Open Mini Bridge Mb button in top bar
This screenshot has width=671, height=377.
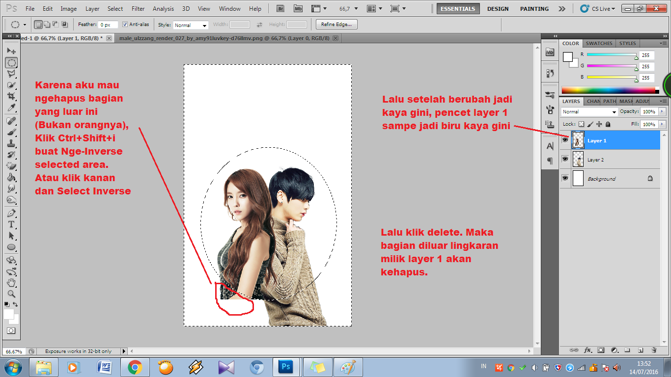298,8
